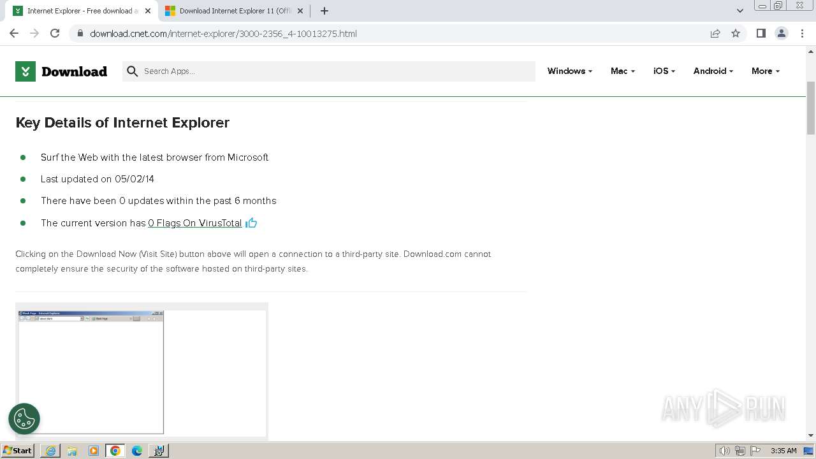The image size is (816, 459).
Task: Click the Key Details of Internet Explorer heading
Action: click(x=122, y=122)
